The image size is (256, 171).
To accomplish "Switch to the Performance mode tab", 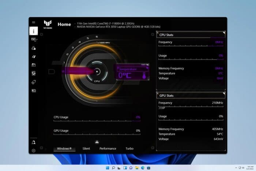I will coord(108,149).
